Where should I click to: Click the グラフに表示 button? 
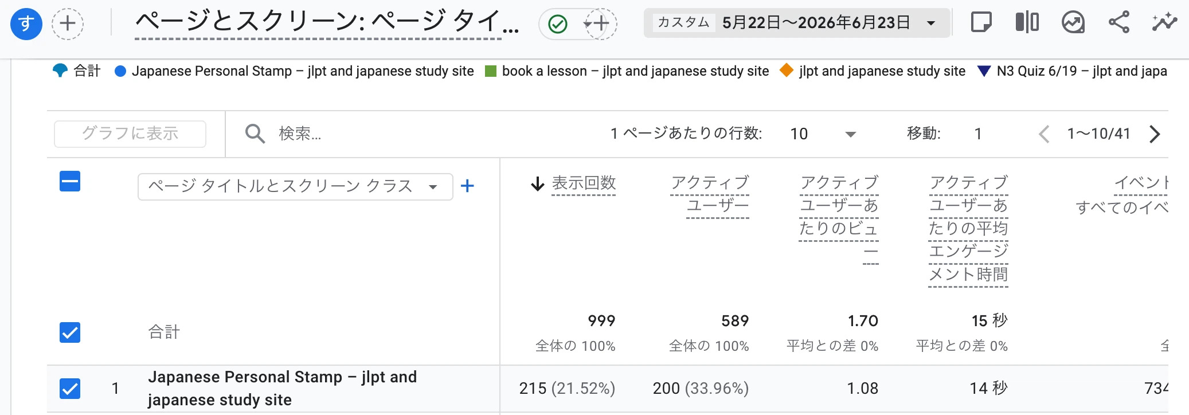[x=130, y=134]
